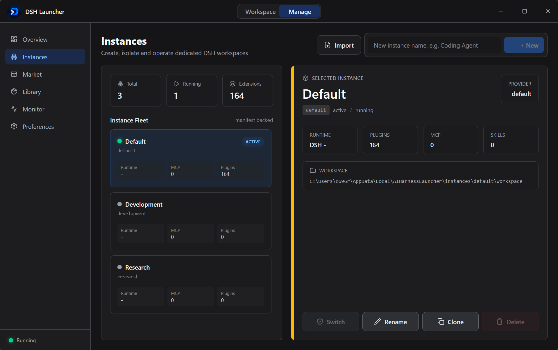The width and height of the screenshot is (558, 350).
Task: Click the Total 3 summary tile
Action: pyautogui.click(x=135, y=91)
